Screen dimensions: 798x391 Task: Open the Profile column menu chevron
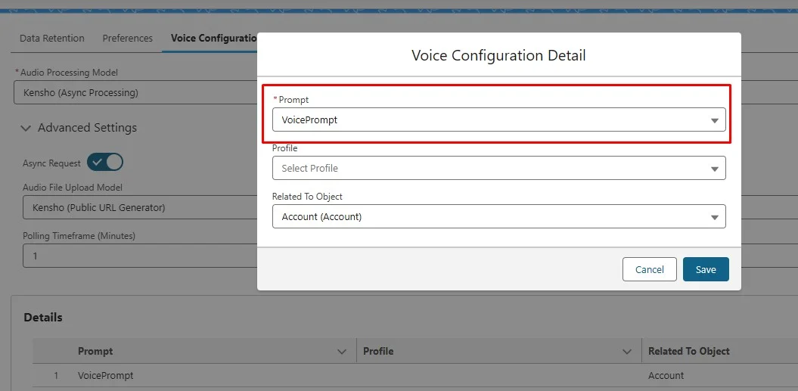click(626, 352)
